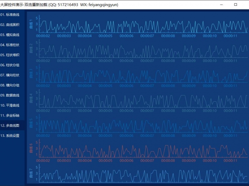The height and width of the screenshot is (186, 249).
Task: Select the 10. 平滑曲线 sidebar item
Action: coord(12,105)
